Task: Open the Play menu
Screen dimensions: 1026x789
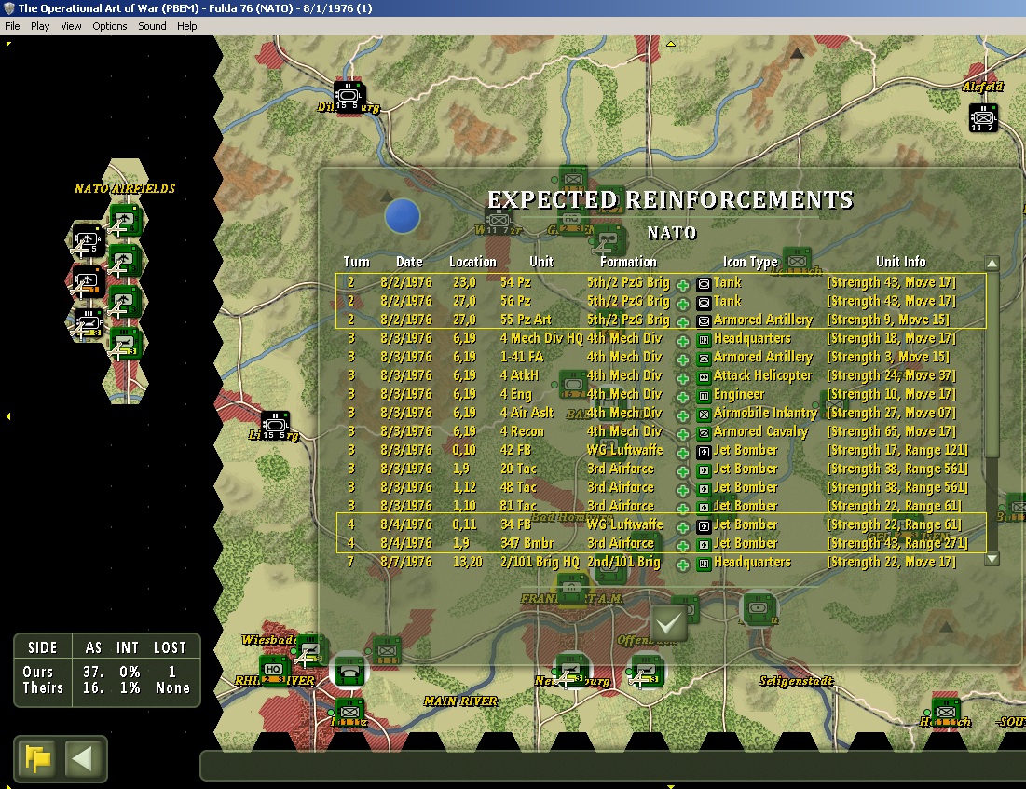Action: [40, 26]
